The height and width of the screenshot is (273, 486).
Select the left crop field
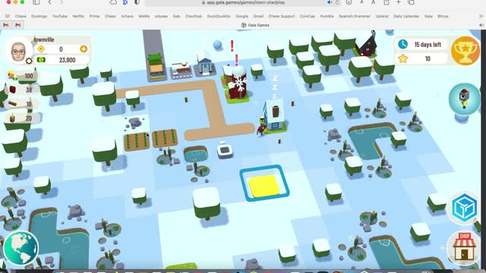[x=137, y=141]
